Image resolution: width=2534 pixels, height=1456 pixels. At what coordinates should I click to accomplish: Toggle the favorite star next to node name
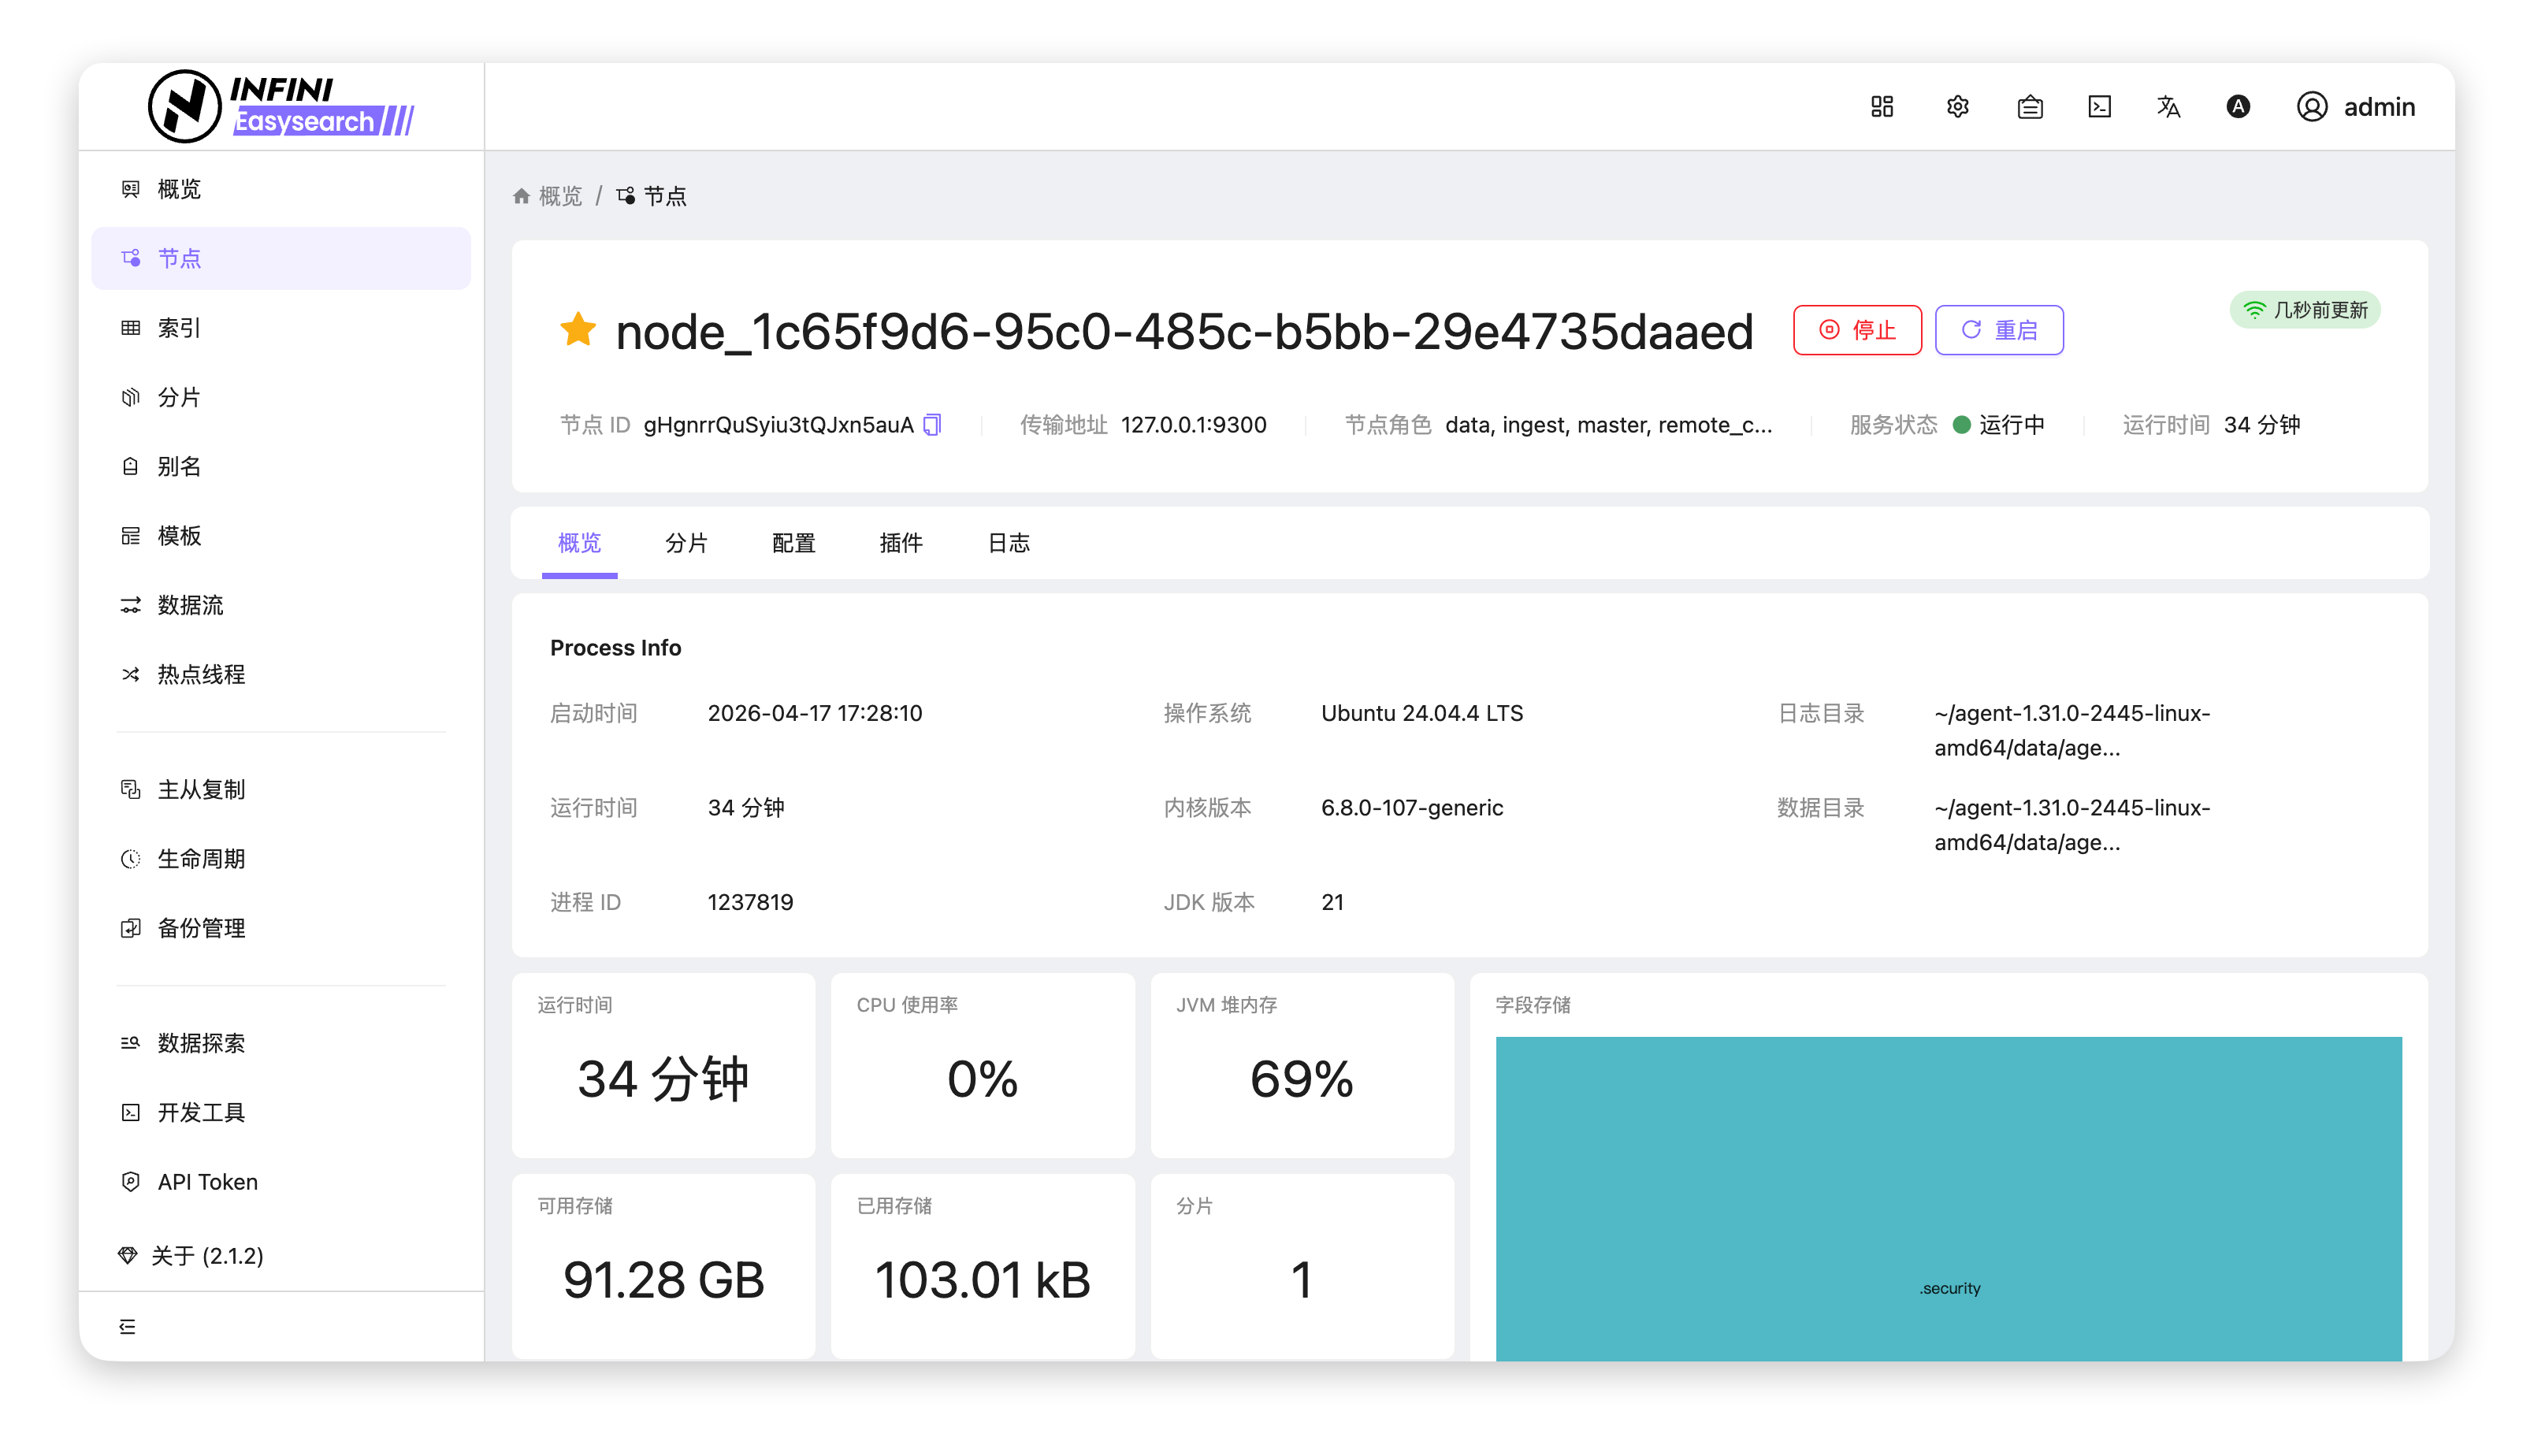click(578, 329)
